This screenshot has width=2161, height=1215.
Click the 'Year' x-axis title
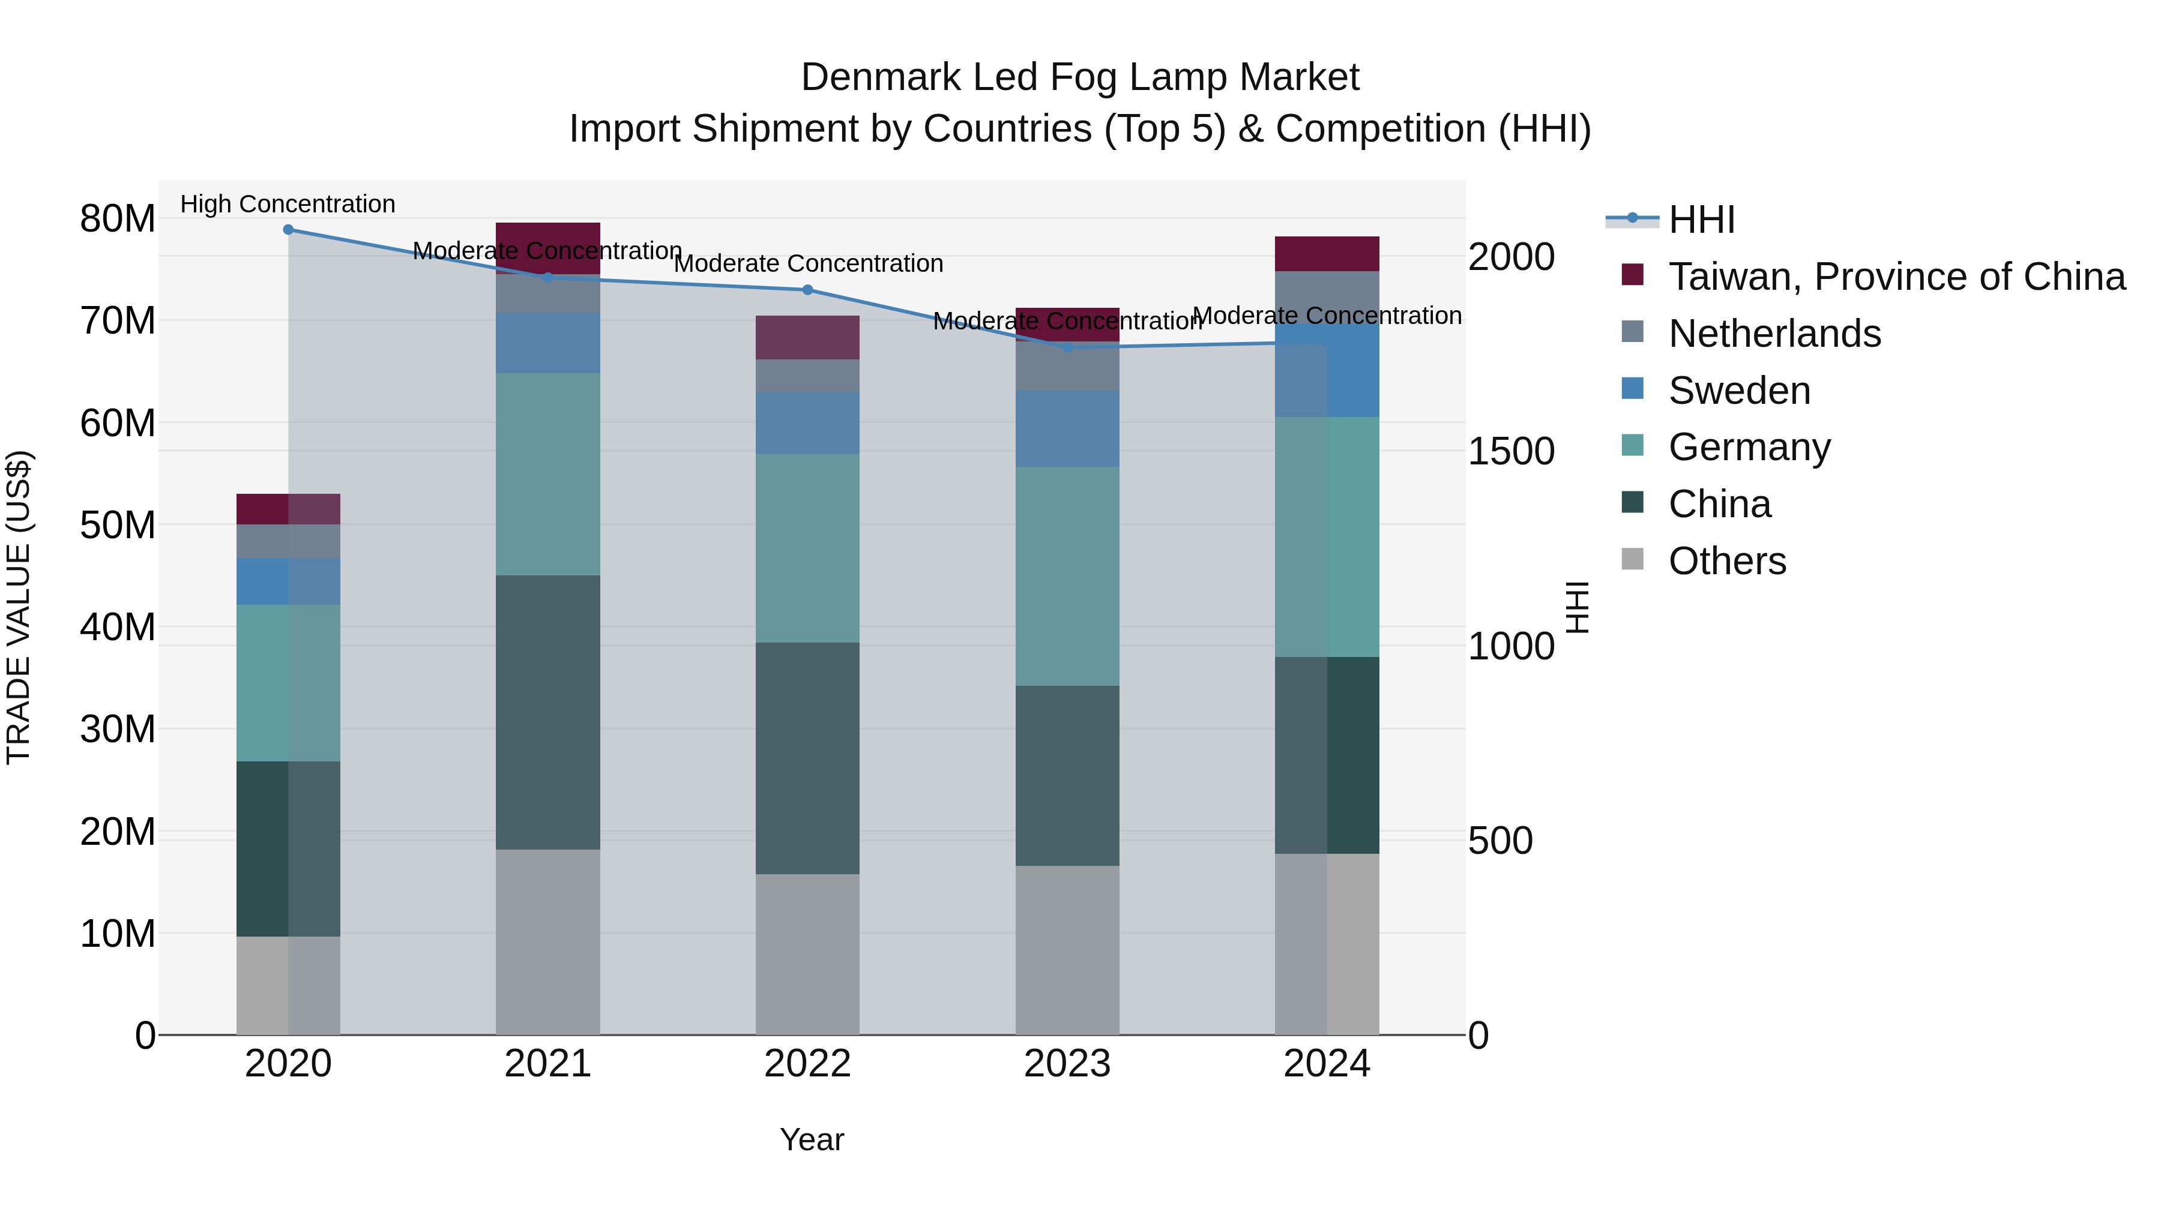[812, 1139]
